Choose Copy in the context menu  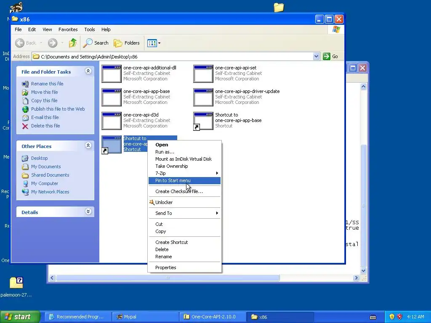click(184, 231)
